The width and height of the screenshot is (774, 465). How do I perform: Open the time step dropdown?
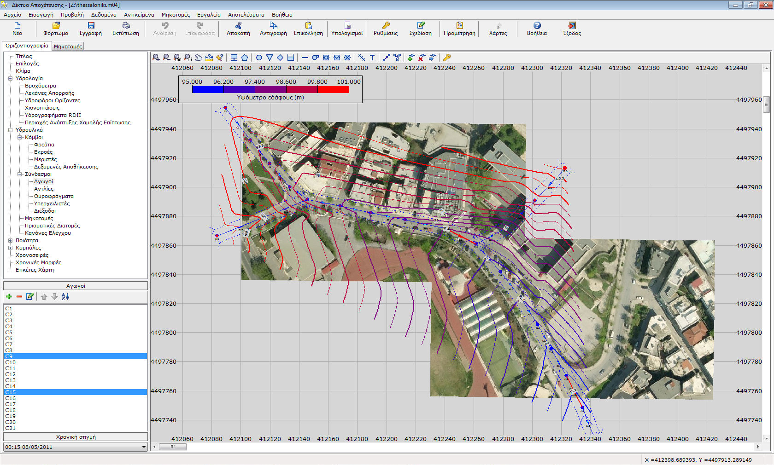[144, 447]
